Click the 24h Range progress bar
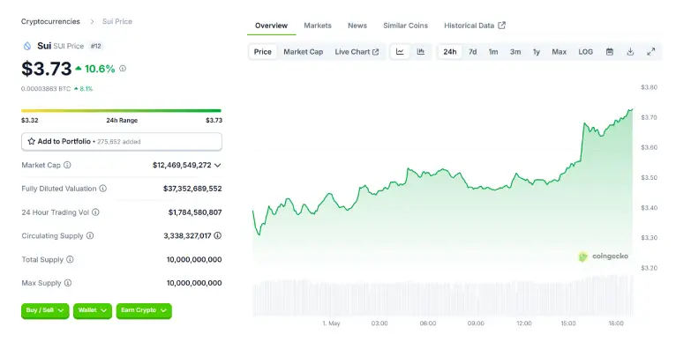This screenshot has height=342, width=691. (x=121, y=110)
